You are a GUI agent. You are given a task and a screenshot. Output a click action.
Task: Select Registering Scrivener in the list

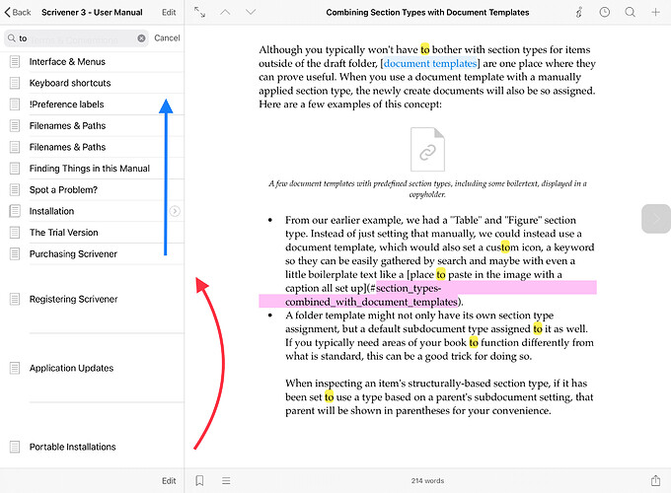coord(92,299)
